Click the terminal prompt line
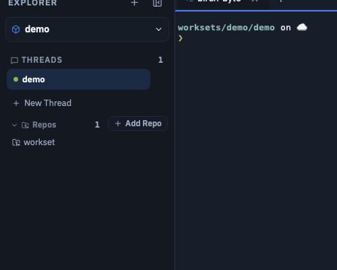 [181, 38]
